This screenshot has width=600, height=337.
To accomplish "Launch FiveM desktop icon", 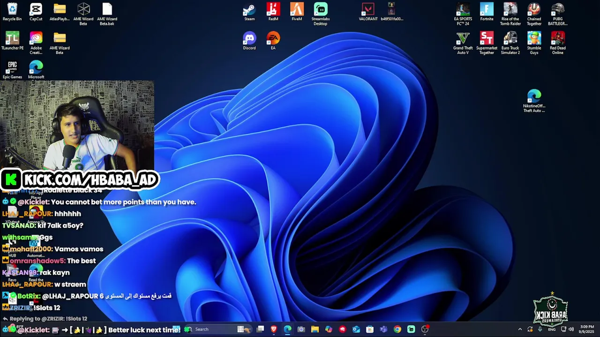I will (x=297, y=12).
